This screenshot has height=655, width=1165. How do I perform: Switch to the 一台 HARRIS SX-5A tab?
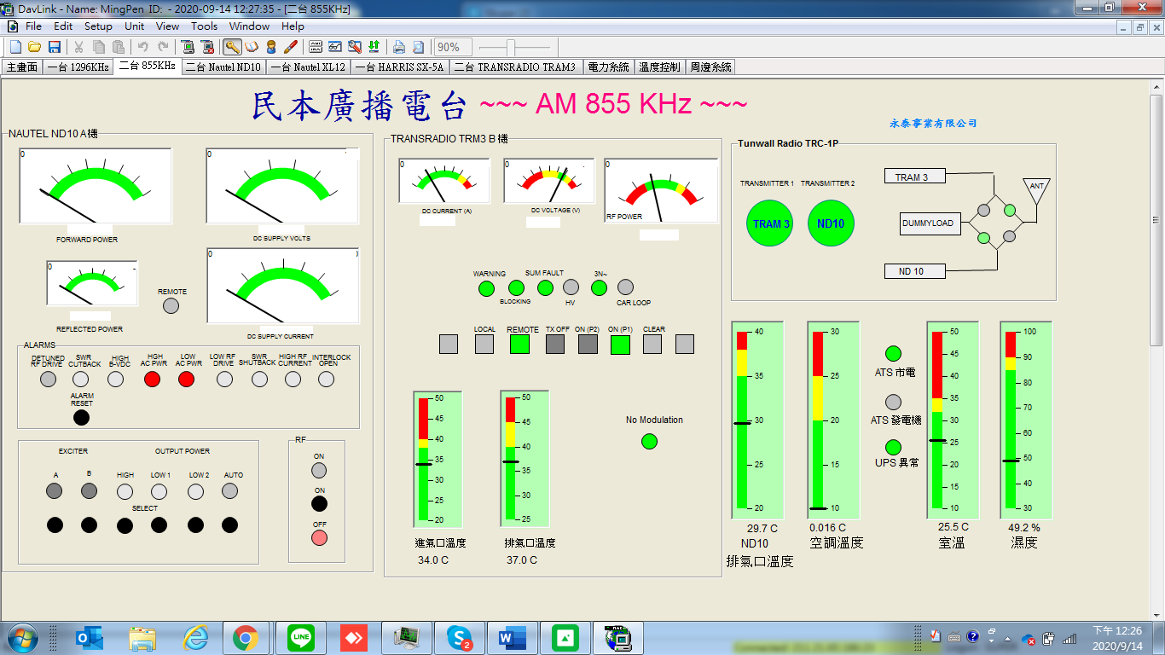click(x=399, y=67)
